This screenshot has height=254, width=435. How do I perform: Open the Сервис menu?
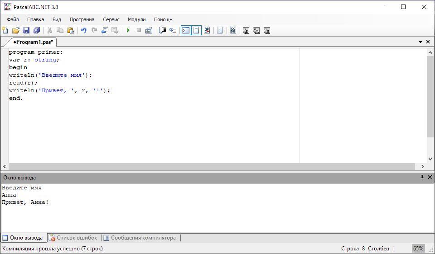click(111, 19)
